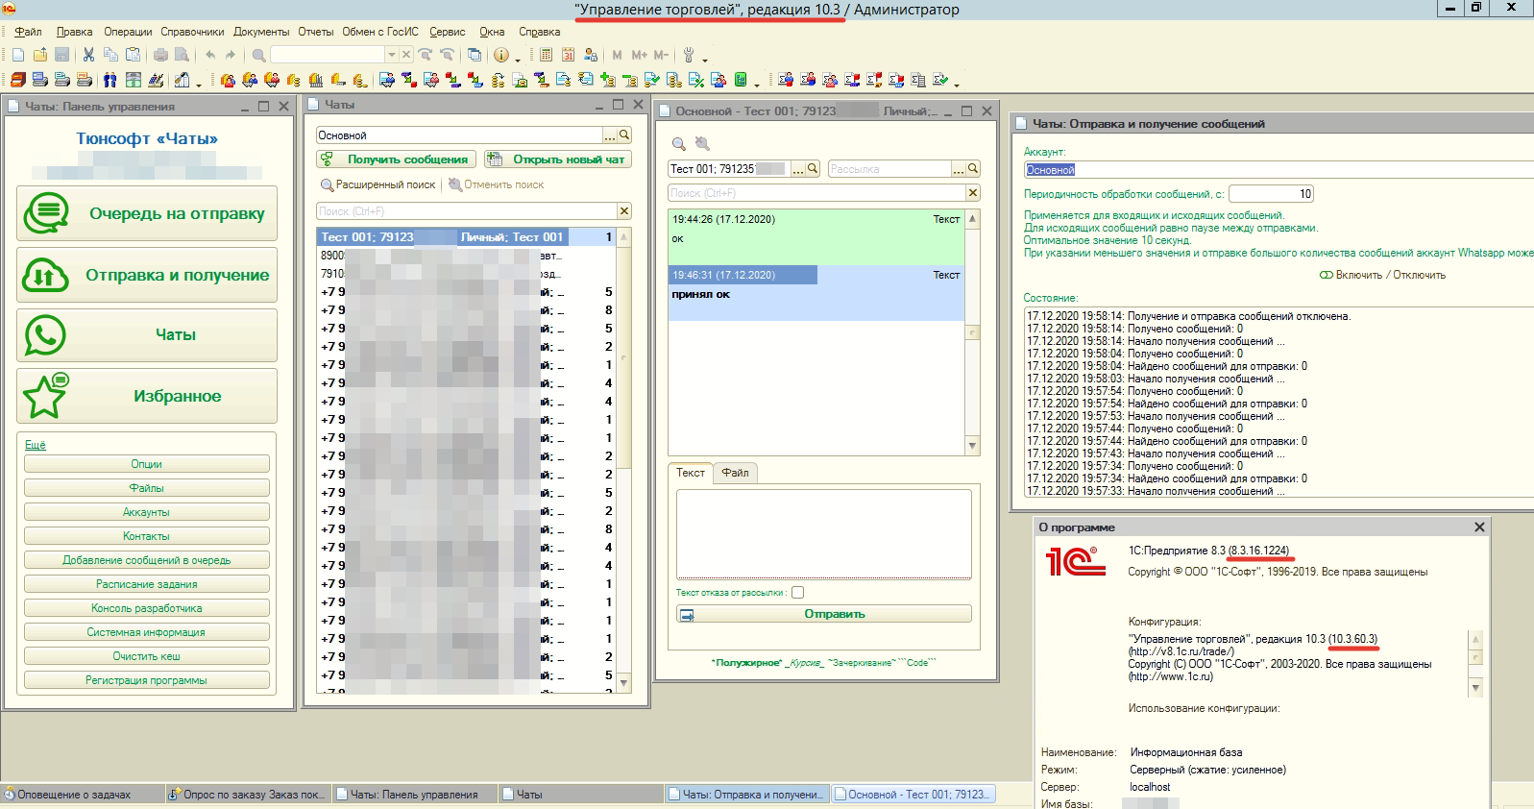
Task: Click Очистить кеш button
Action: [147, 656]
